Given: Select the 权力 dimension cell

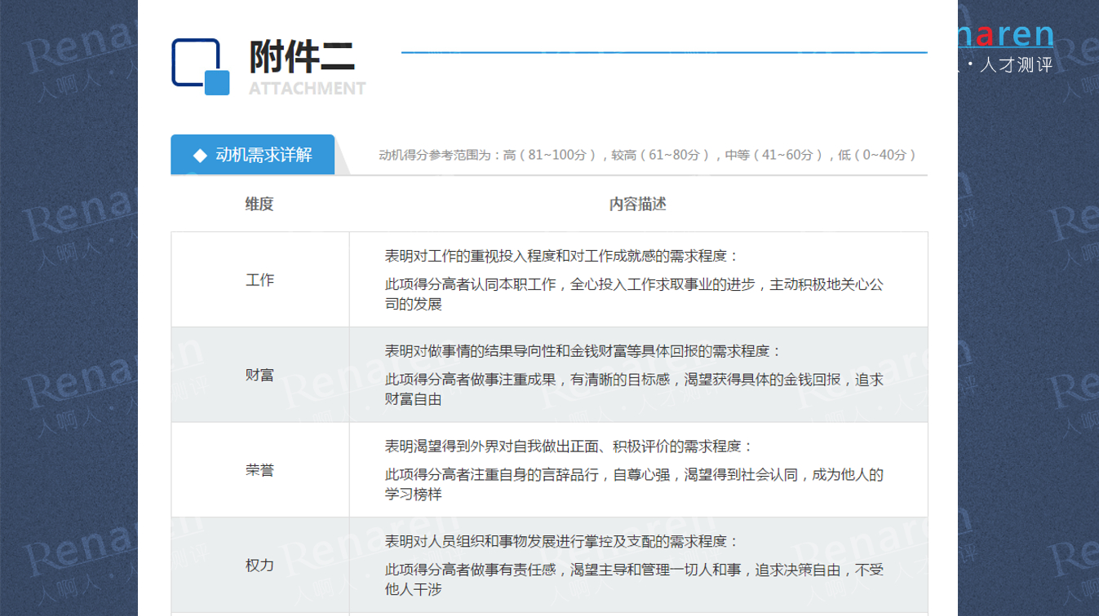Looking at the screenshot, I should pyautogui.click(x=259, y=565).
